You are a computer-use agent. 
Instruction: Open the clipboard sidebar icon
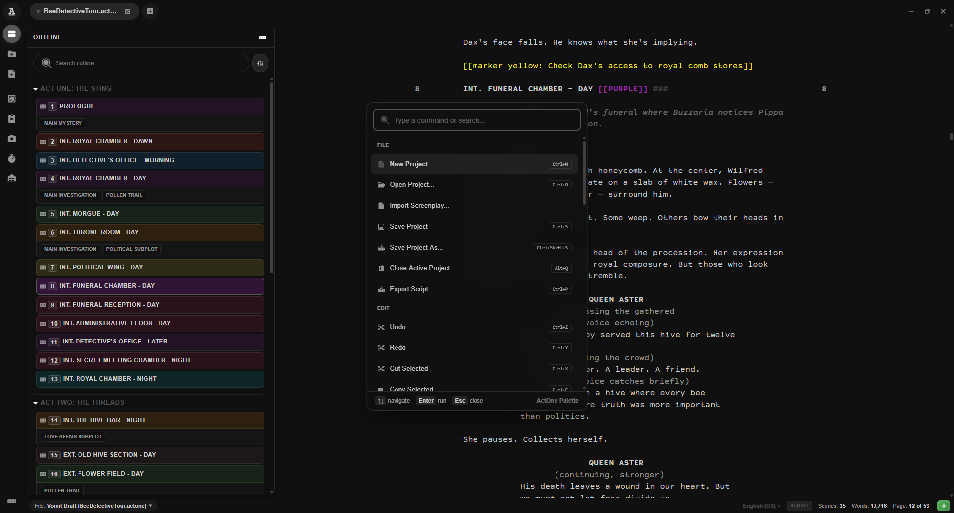click(x=12, y=119)
